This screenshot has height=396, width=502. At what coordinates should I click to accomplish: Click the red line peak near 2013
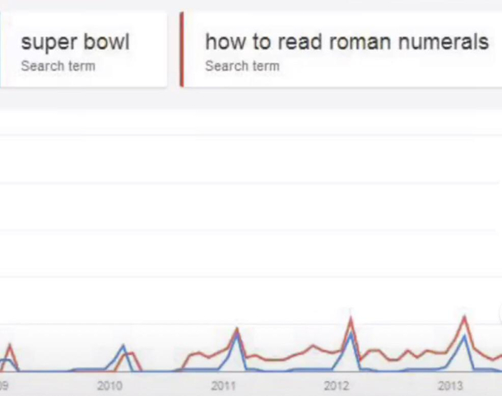(464, 317)
